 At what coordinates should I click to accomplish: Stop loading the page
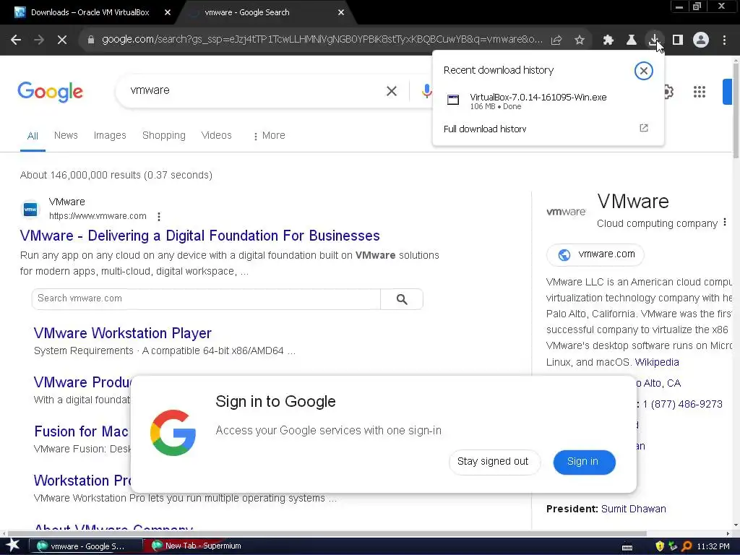(x=62, y=40)
